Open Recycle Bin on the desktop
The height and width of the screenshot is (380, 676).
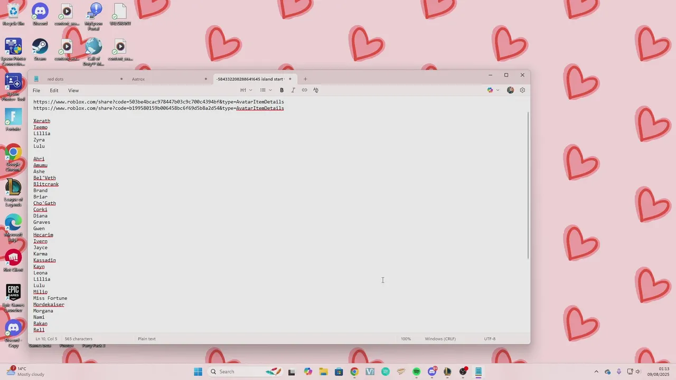coord(13,14)
